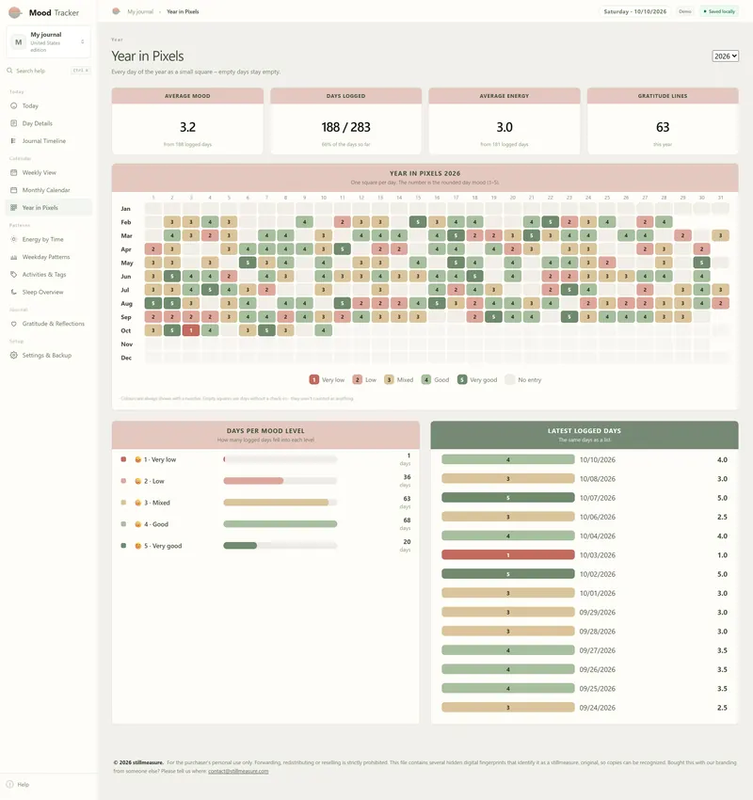Click the emoji icon for 1 - Very low
This screenshot has height=800, width=753.
point(137,459)
